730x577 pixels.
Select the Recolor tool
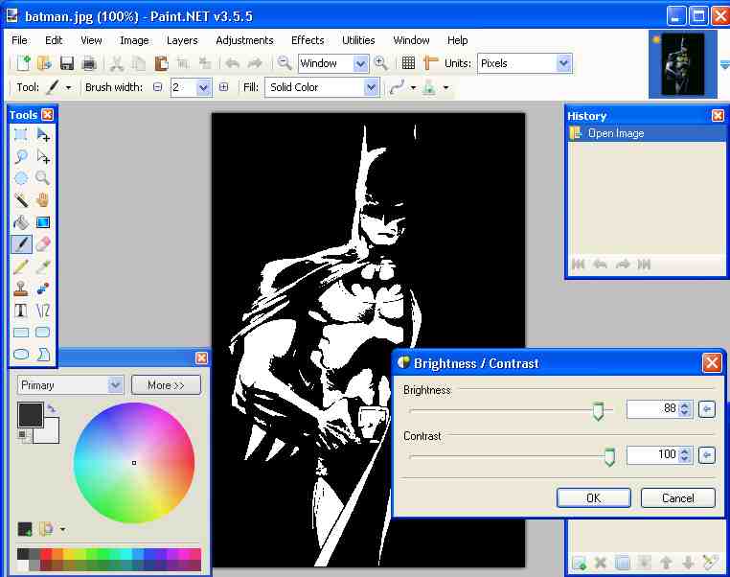43,288
